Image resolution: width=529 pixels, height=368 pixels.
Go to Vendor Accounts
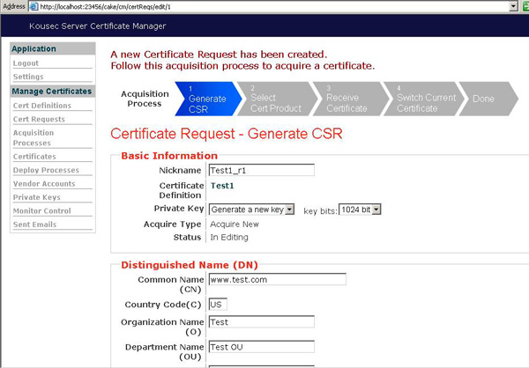tap(44, 184)
